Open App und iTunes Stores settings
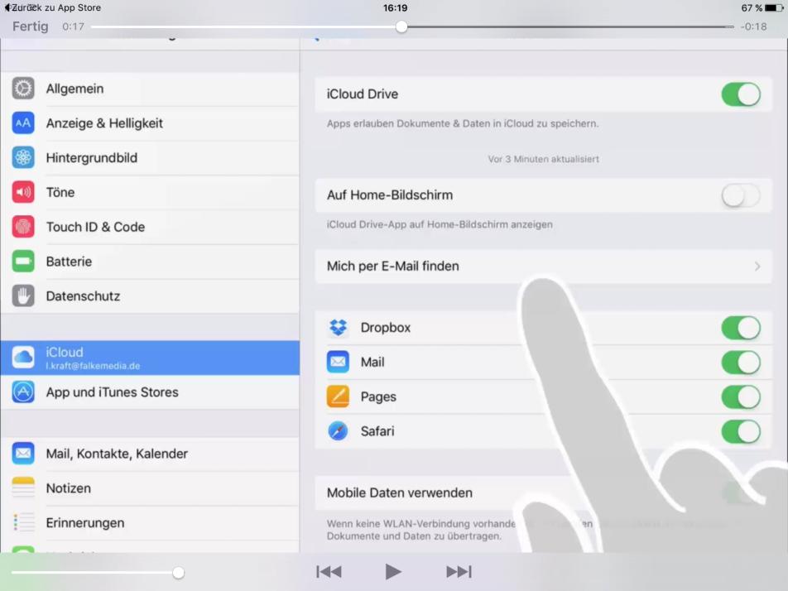 pyautogui.click(x=150, y=392)
